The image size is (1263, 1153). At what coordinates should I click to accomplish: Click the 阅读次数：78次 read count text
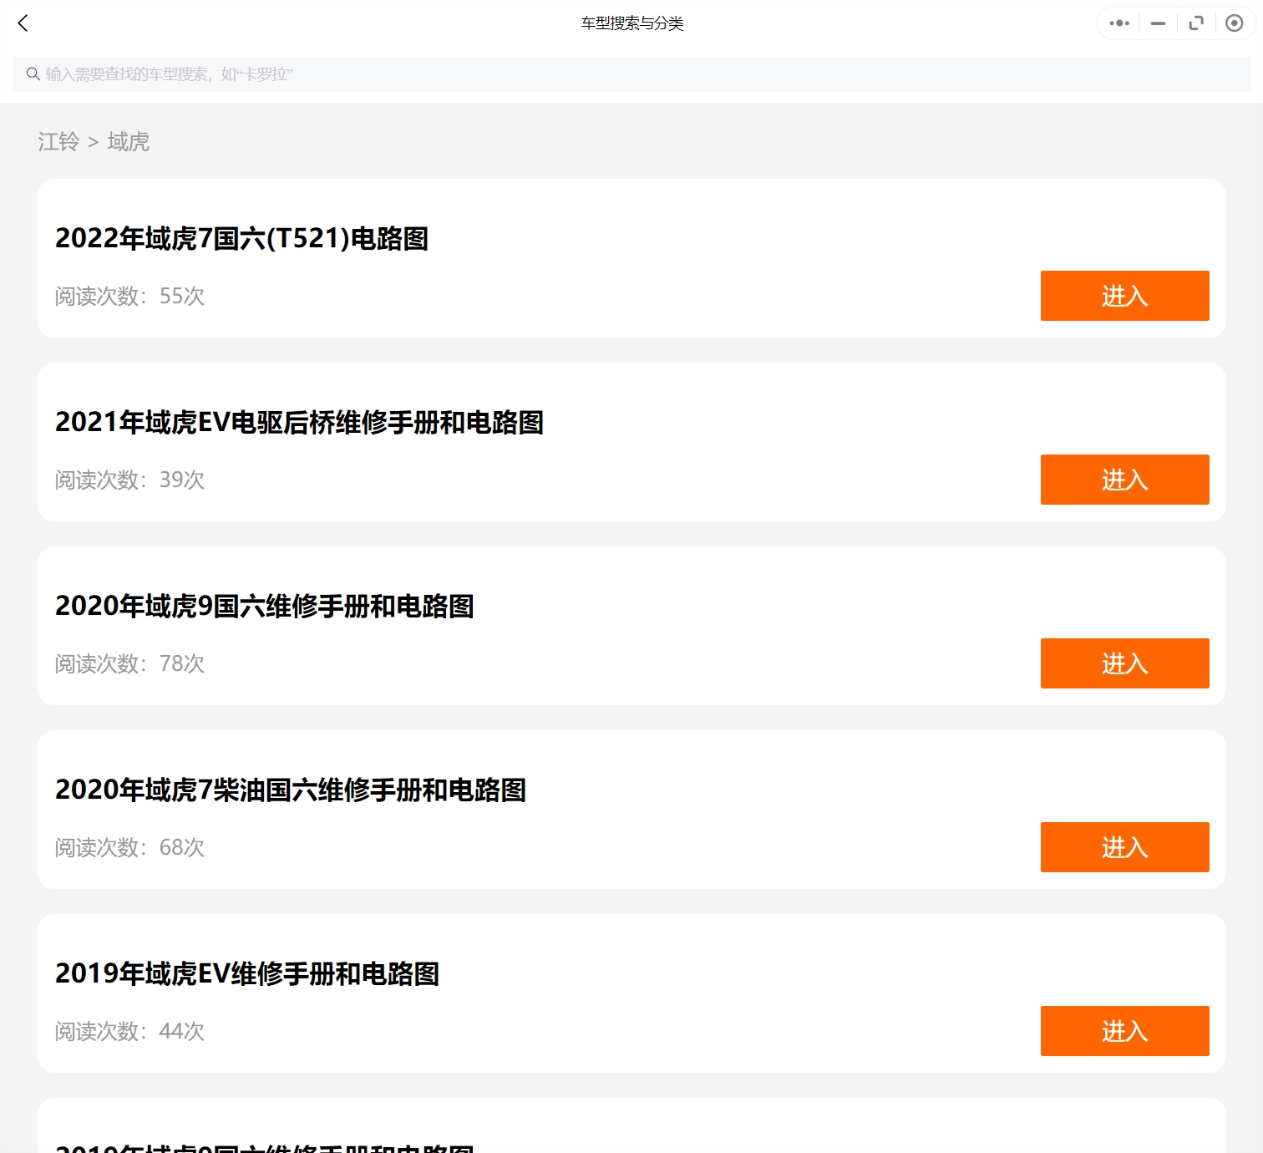[129, 664]
